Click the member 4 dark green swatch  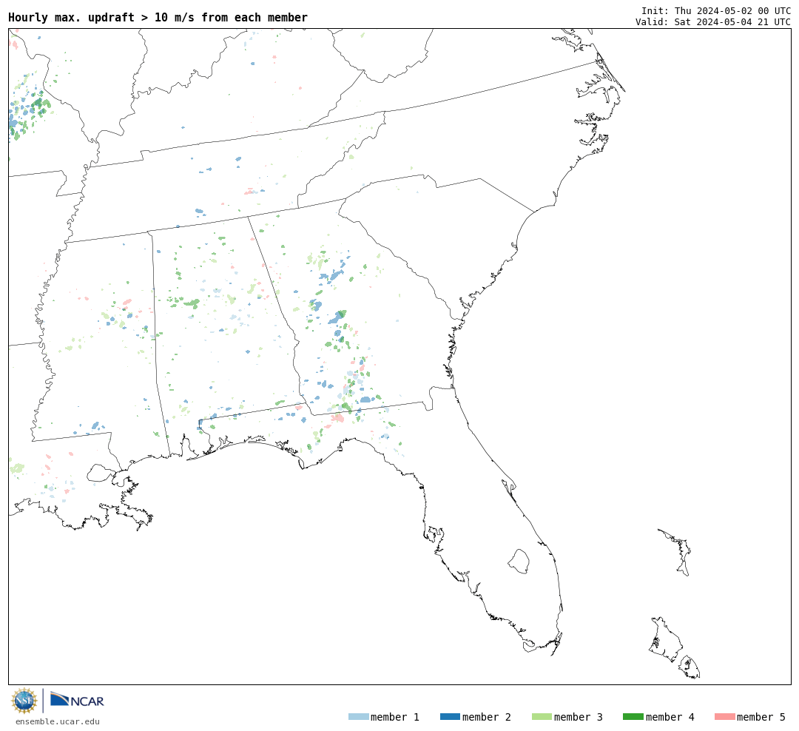tap(633, 717)
